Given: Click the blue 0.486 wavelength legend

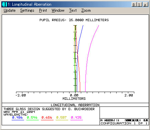Looking at the screenshot, I should [17, 118].
